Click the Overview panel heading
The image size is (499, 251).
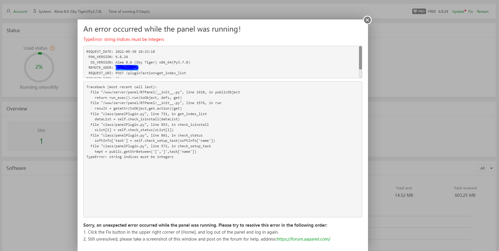click(x=17, y=109)
